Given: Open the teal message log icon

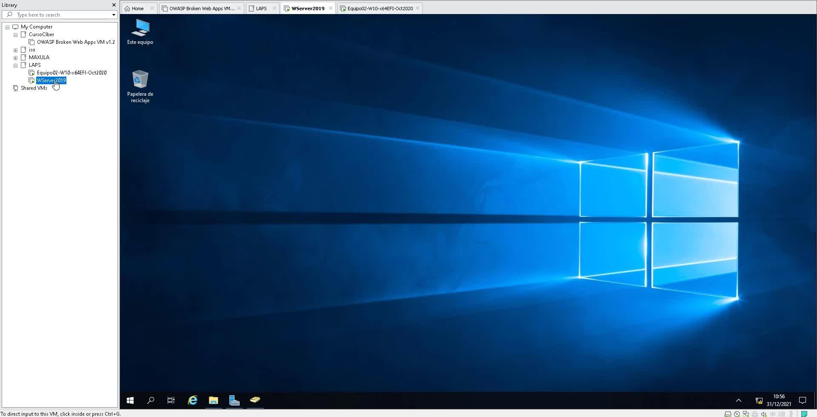Looking at the screenshot, I should [x=804, y=414].
